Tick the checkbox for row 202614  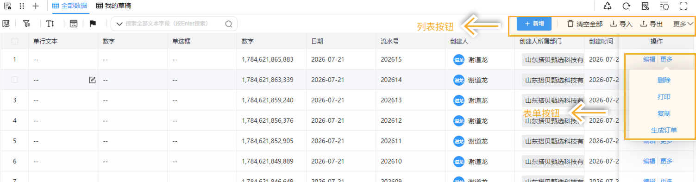point(15,80)
